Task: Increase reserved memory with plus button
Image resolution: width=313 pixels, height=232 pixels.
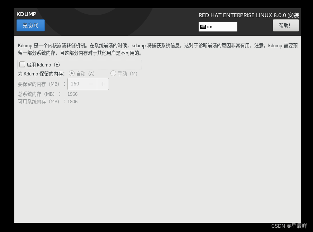Action: point(103,84)
